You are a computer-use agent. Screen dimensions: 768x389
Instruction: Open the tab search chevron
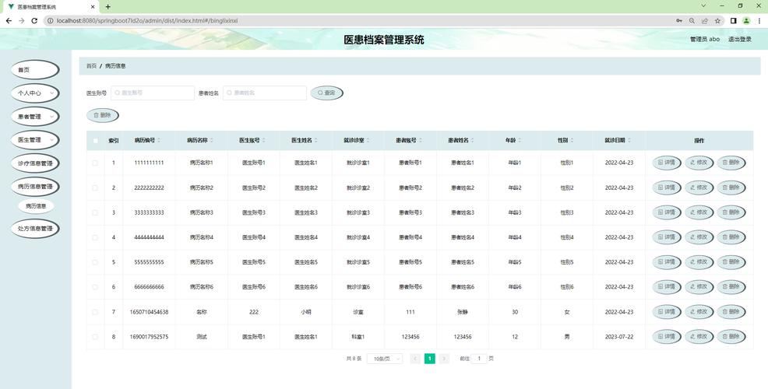(704, 6)
